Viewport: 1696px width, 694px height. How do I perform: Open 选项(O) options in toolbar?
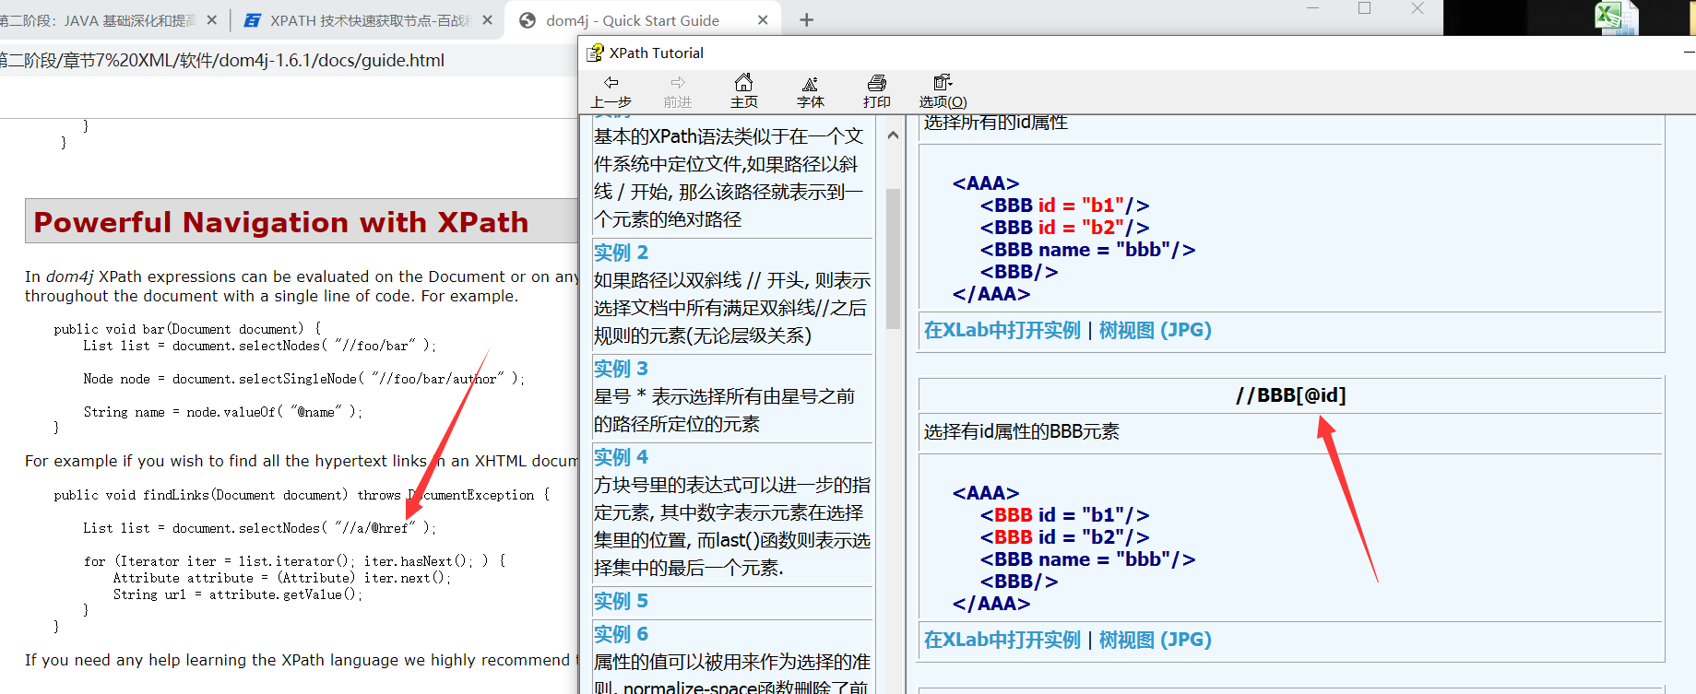click(943, 91)
